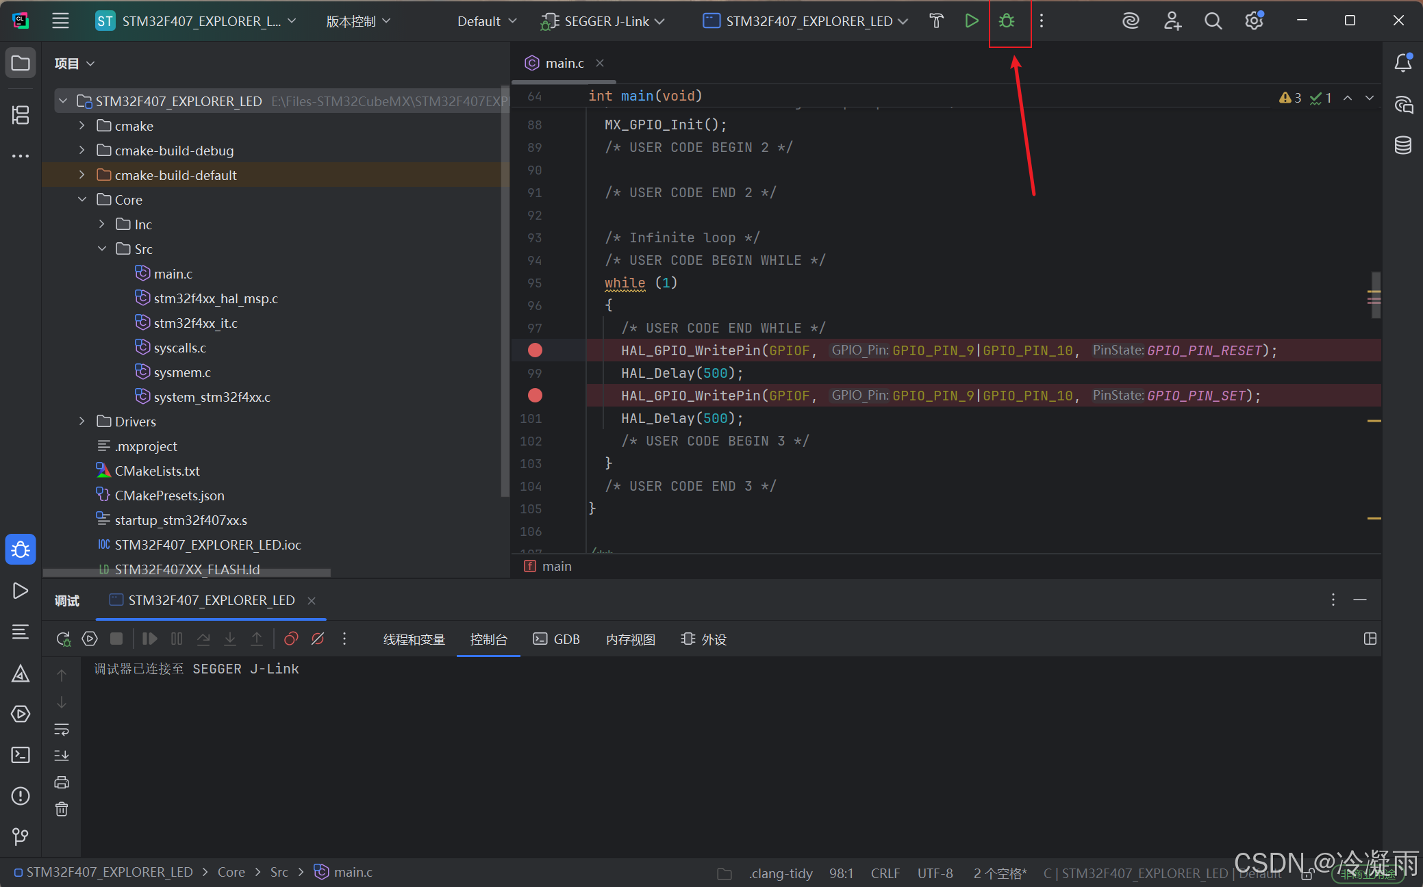
Task: Run the STM32F407_EXPLORER_LED configuration
Action: point(971,21)
